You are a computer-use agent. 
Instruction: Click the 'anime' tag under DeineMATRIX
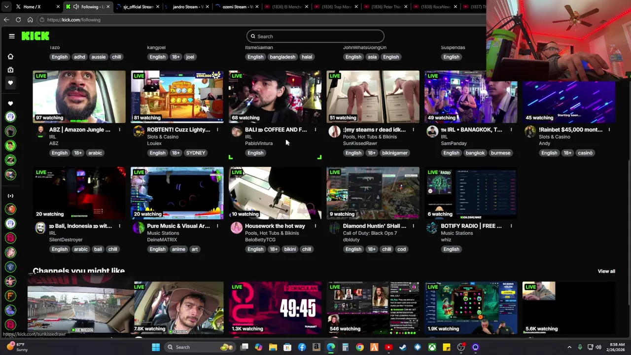coord(178,249)
